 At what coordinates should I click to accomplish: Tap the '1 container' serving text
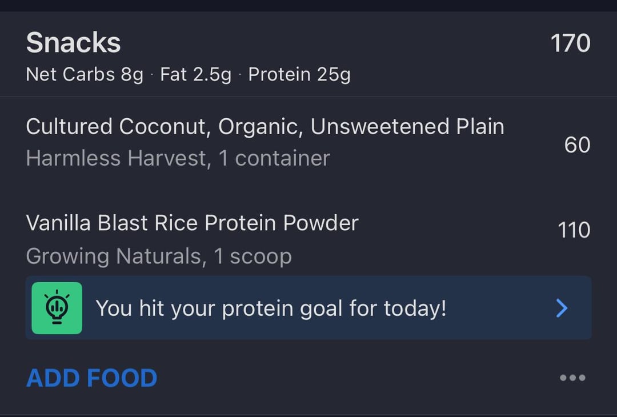tap(274, 158)
